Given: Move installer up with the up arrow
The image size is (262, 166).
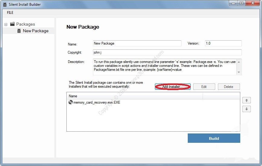Looking at the screenshot, I should [246, 100].
